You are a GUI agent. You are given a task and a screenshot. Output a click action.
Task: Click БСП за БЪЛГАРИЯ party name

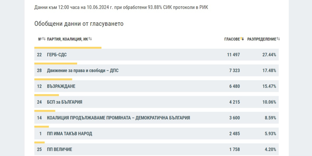click(x=64, y=102)
